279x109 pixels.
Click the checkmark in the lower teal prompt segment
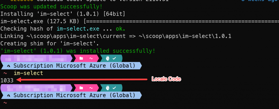[114, 88]
